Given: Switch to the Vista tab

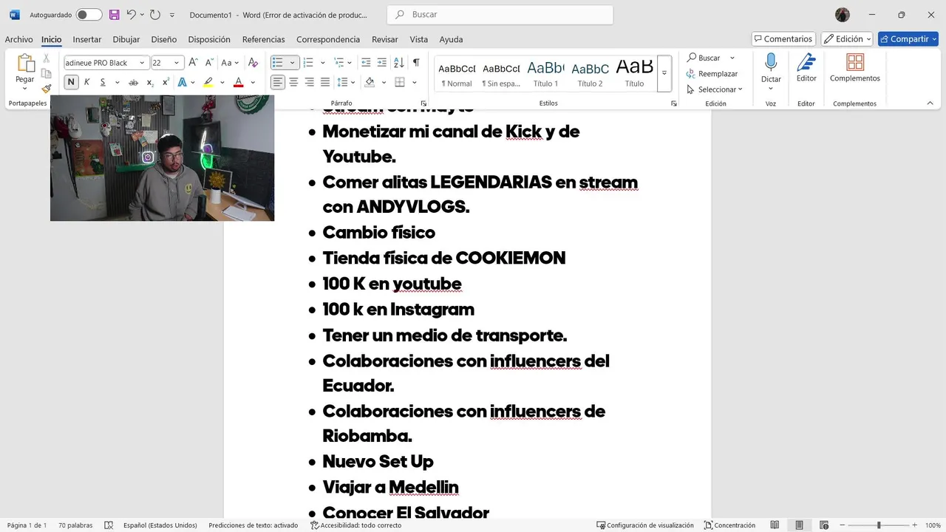Looking at the screenshot, I should [419, 39].
